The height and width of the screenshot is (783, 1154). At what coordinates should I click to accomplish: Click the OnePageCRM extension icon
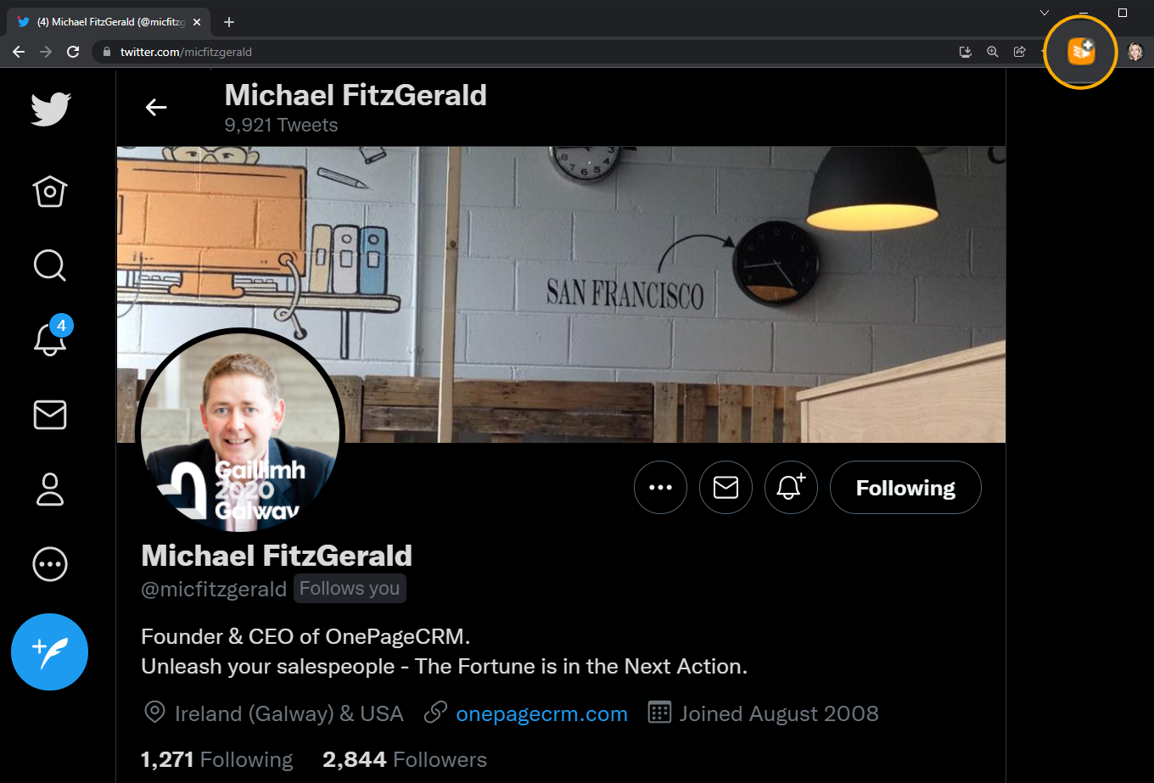pyautogui.click(x=1080, y=52)
